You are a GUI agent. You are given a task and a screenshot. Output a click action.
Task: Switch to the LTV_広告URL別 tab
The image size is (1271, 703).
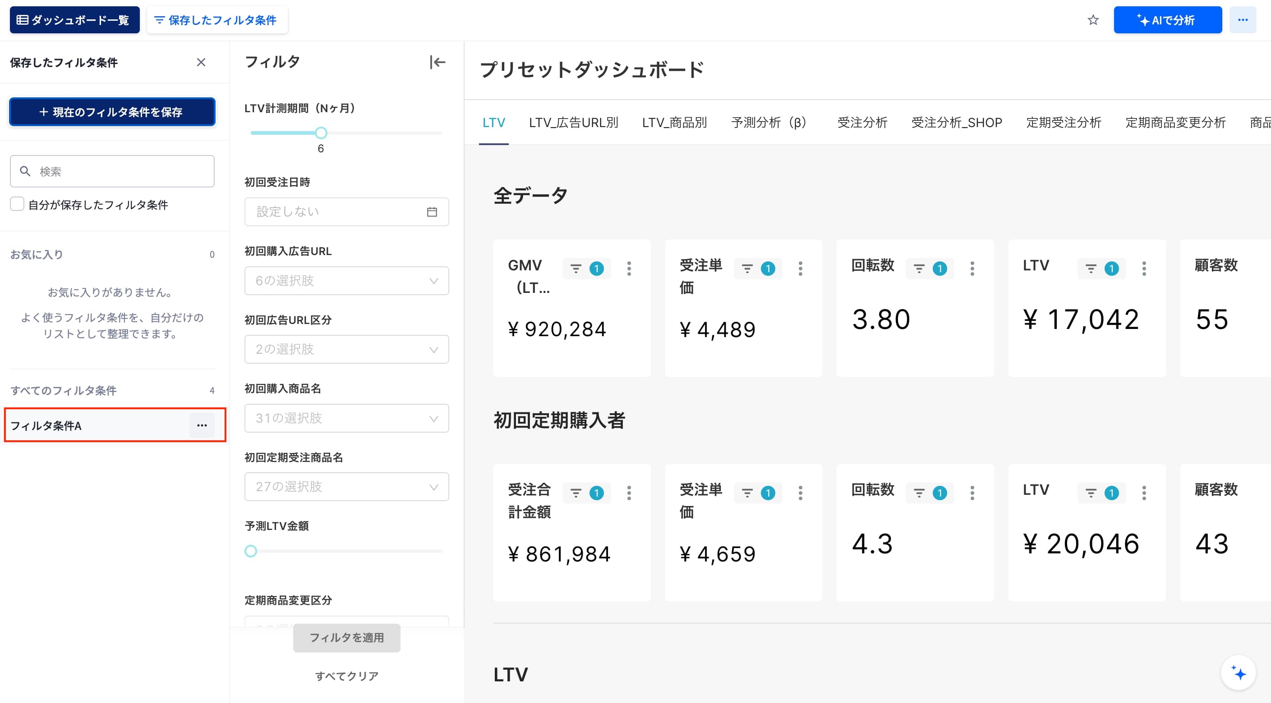point(573,123)
